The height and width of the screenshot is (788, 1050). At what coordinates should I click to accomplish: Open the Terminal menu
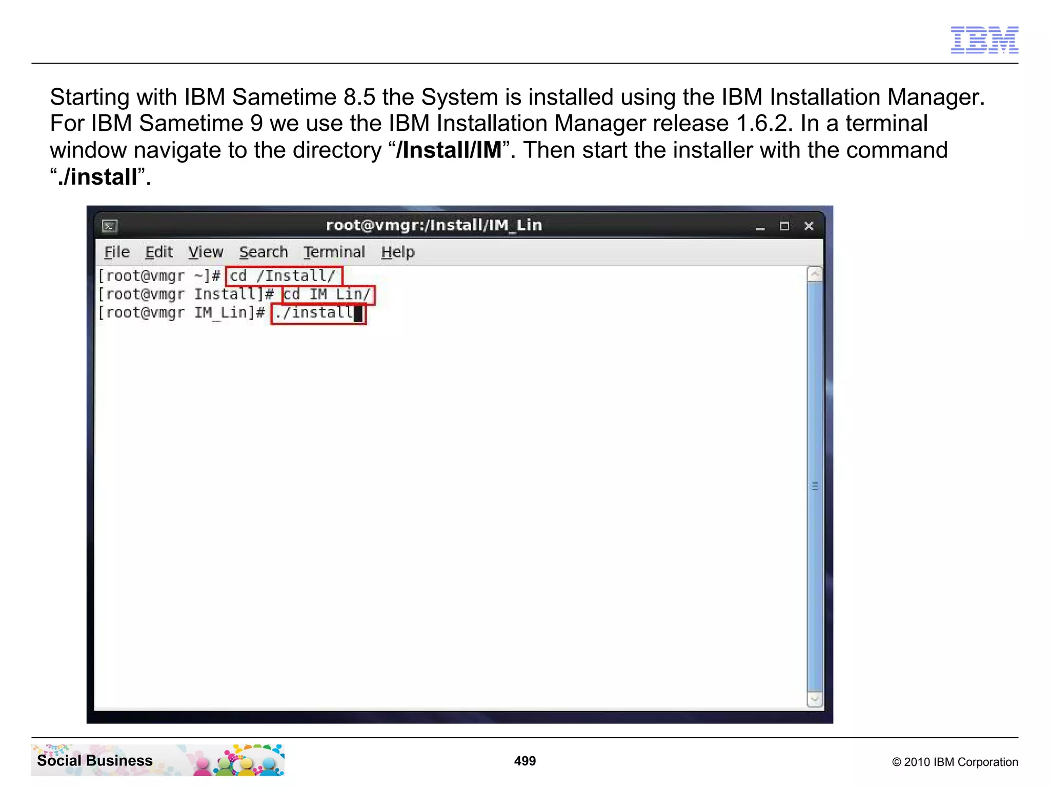coord(334,252)
